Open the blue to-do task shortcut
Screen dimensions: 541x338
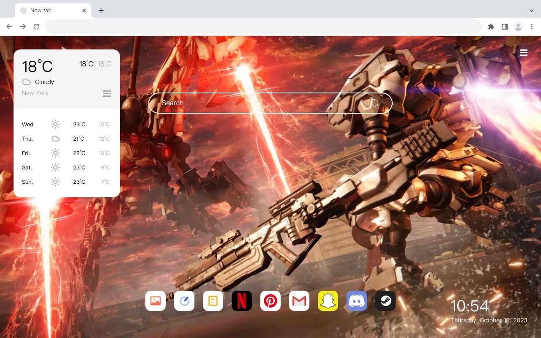(184, 301)
